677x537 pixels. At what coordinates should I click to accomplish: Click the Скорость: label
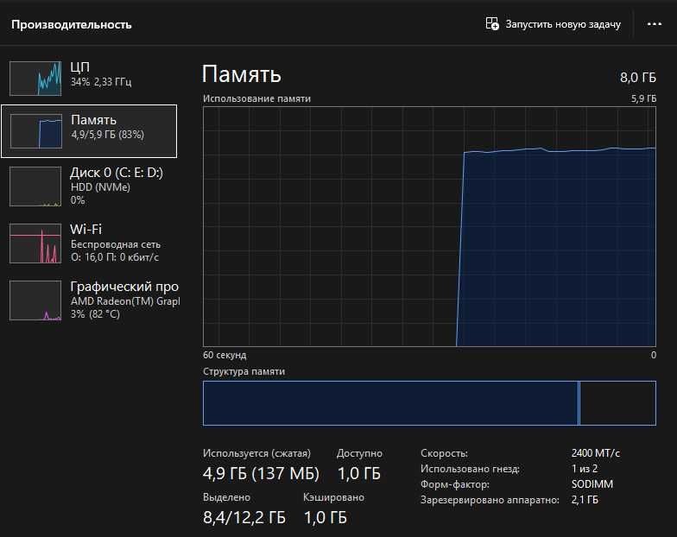[444, 453]
